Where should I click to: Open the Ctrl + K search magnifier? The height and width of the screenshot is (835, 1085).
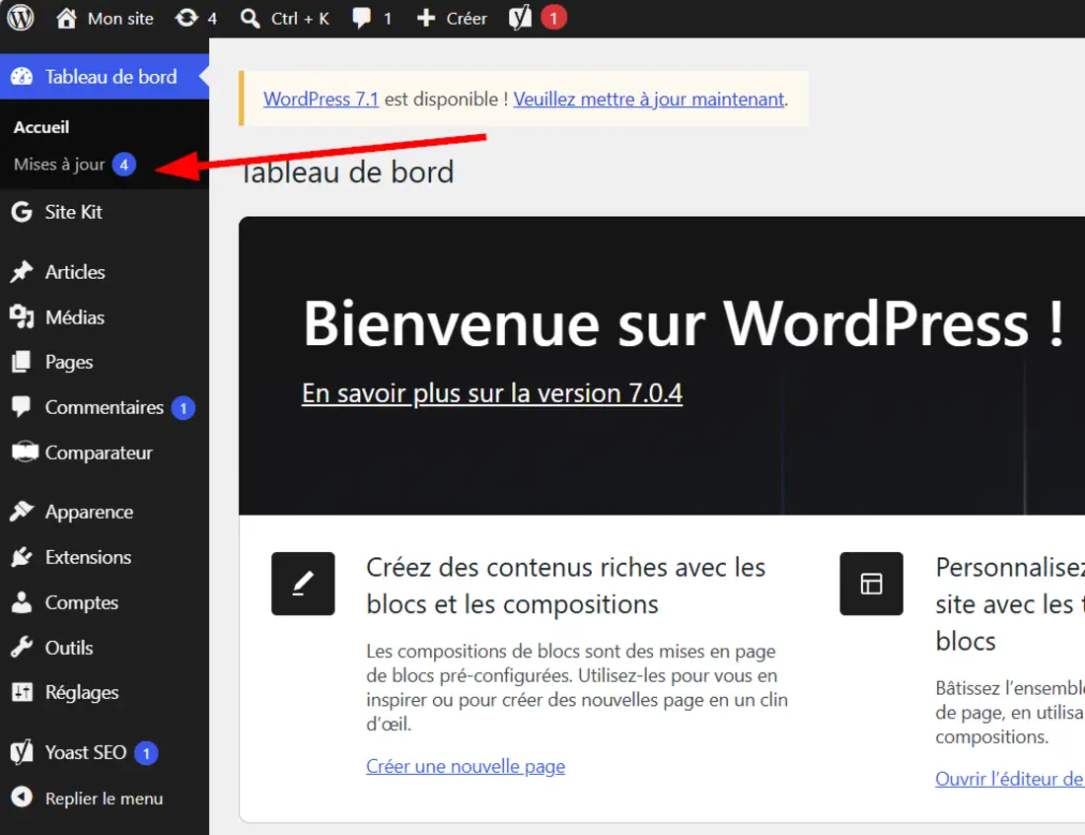(250, 18)
